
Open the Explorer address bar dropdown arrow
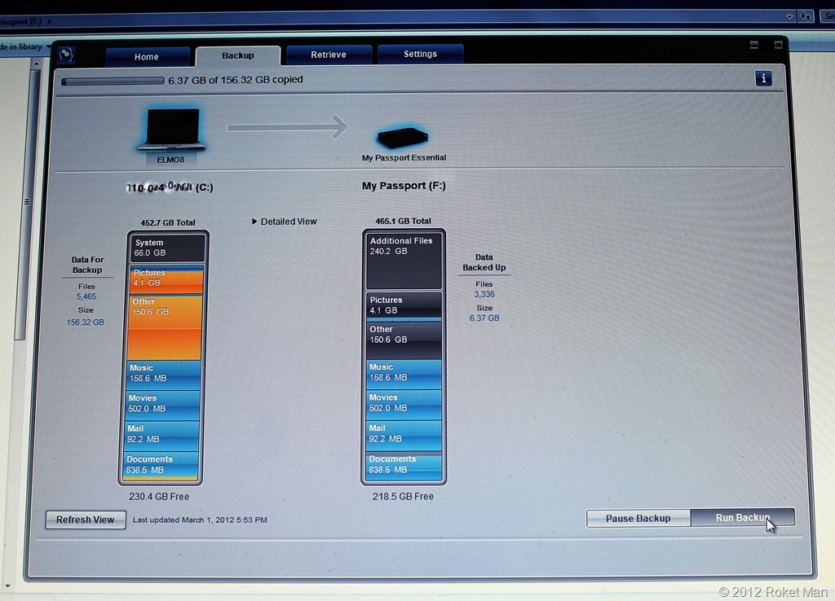coord(789,16)
